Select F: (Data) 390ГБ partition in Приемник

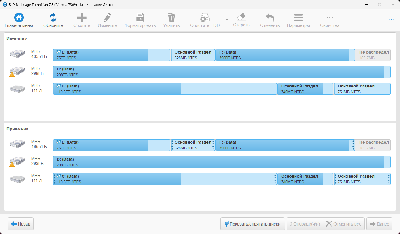pyautogui.click(x=285, y=145)
